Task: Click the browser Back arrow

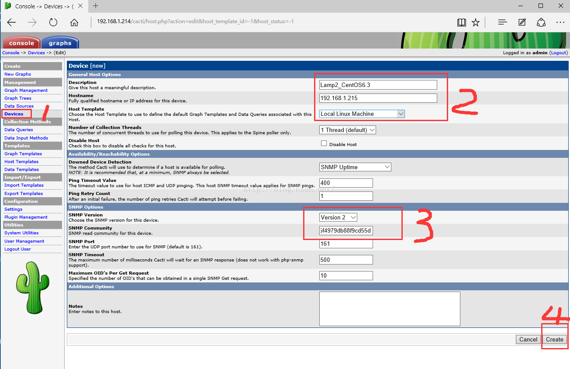Action: tap(12, 22)
